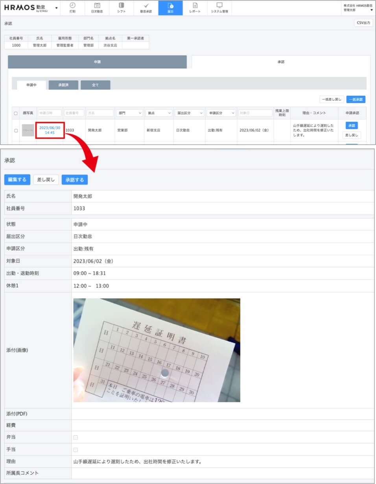Click the CSV出力 button
Image resolution: width=376 pixels, height=484 pixels.
[363, 23]
